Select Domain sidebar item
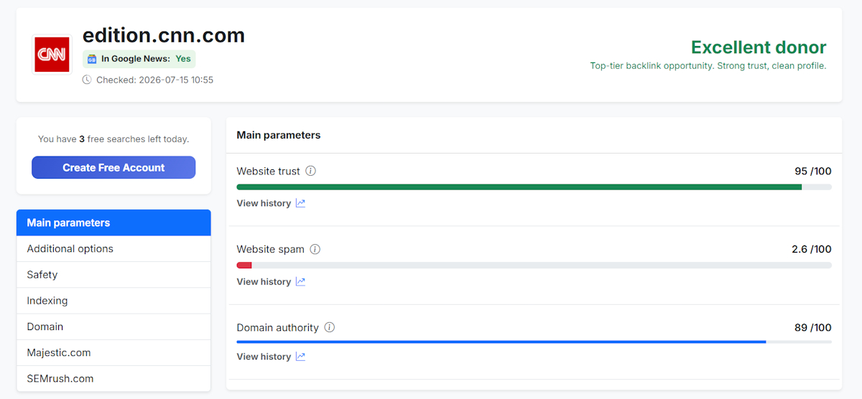The height and width of the screenshot is (399, 862). click(x=113, y=327)
